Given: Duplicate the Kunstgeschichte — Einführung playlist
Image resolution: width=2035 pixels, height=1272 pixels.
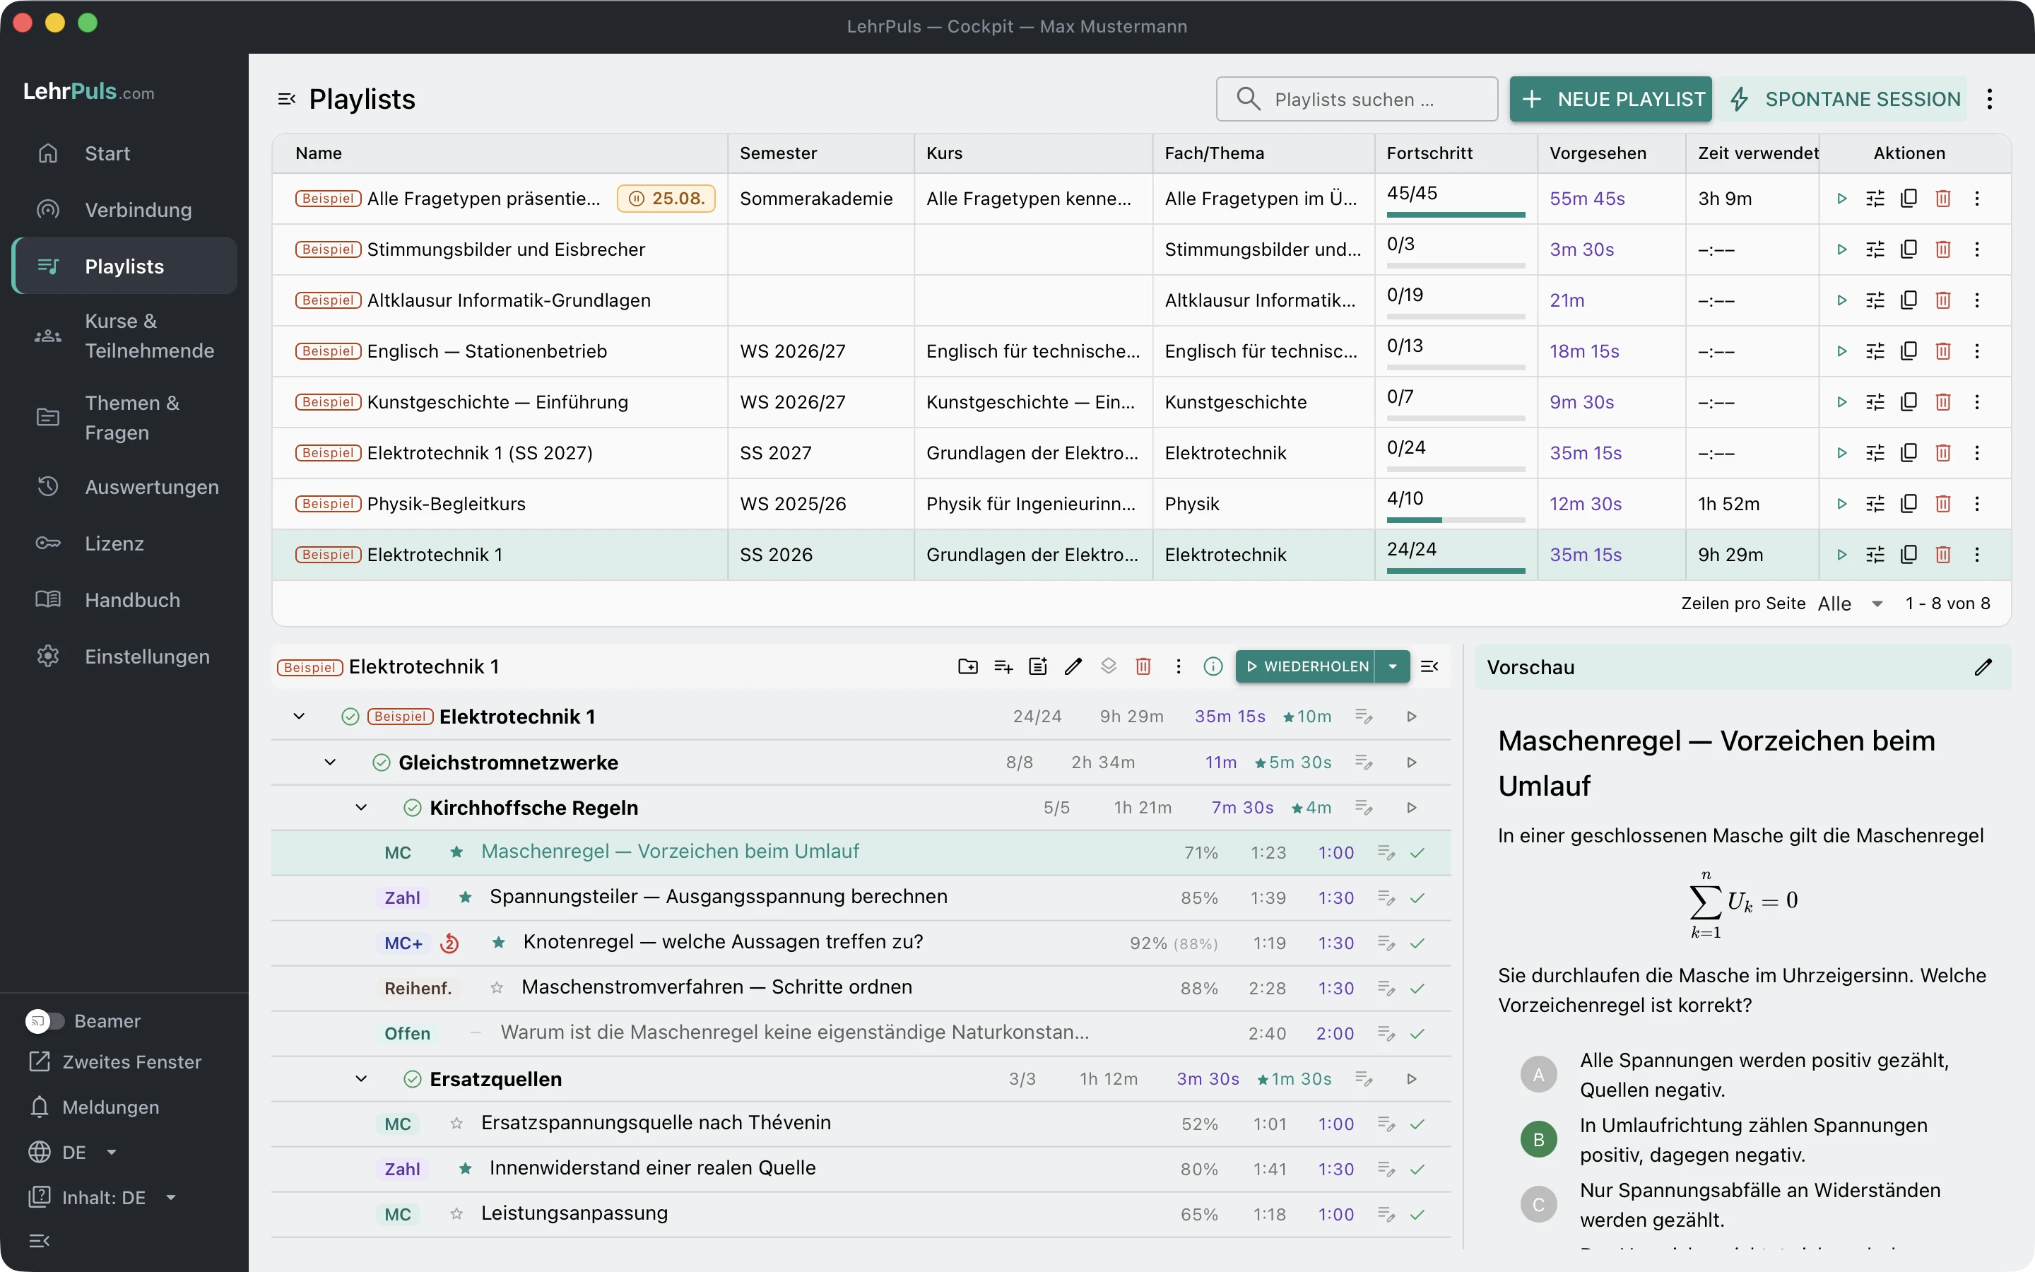Looking at the screenshot, I should [1909, 402].
